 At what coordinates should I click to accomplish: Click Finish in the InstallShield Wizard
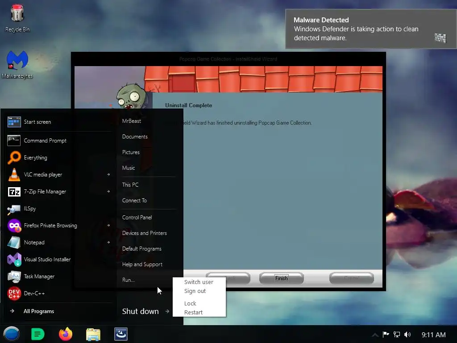point(282,278)
